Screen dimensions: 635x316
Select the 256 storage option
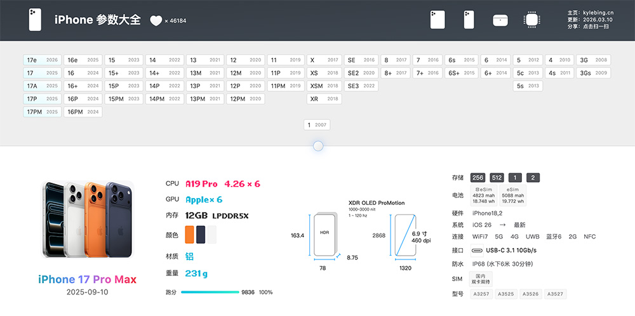pos(478,178)
